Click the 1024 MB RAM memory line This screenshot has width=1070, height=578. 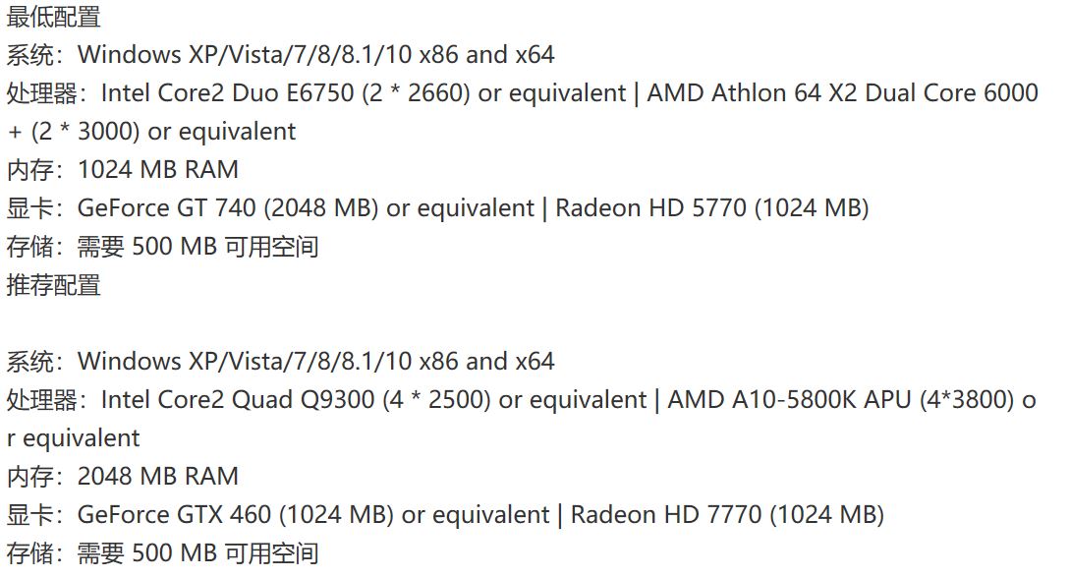[157, 170]
